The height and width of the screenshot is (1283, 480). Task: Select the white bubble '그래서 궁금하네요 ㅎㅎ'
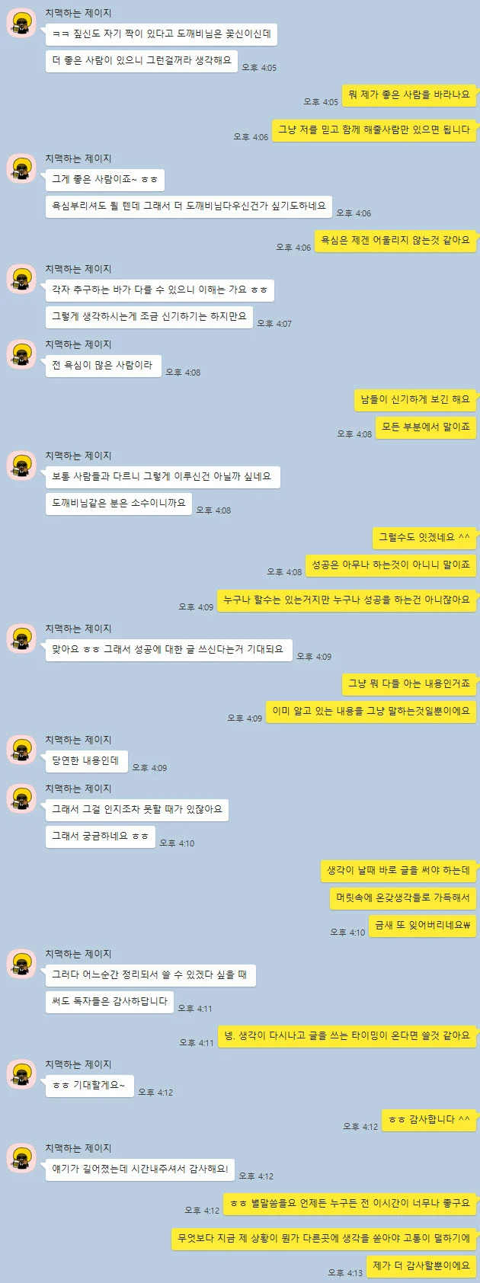tap(101, 837)
